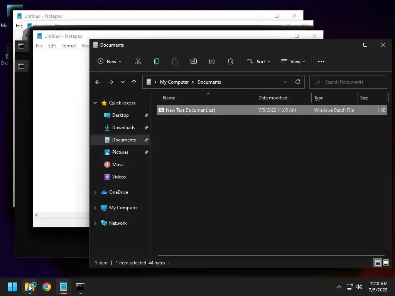Open the Notepad Edit menu
Screen dimensions: 395x296
point(52,46)
